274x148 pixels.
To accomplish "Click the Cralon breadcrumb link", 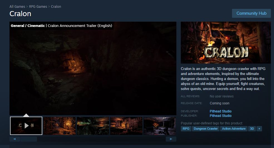I will pos(56,6).
